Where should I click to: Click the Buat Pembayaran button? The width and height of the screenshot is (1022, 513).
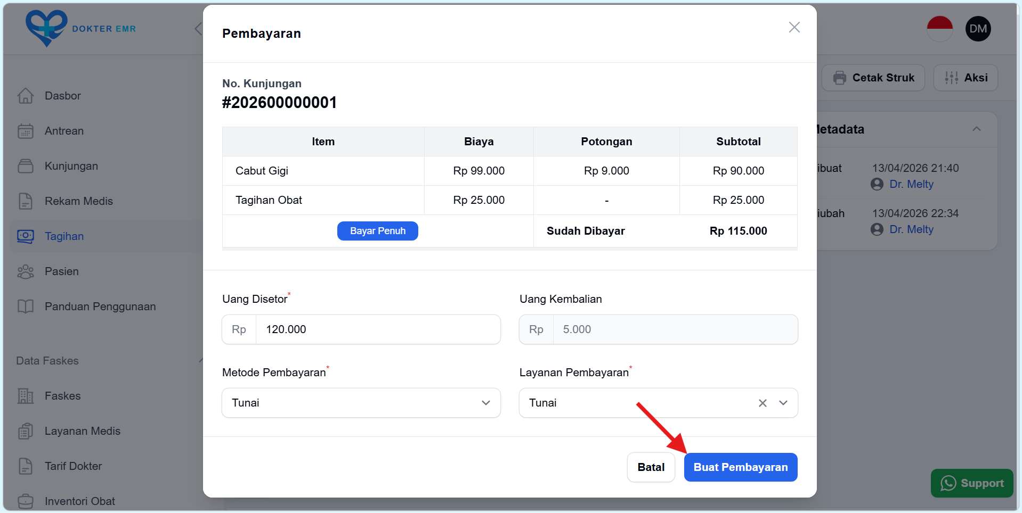point(741,467)
